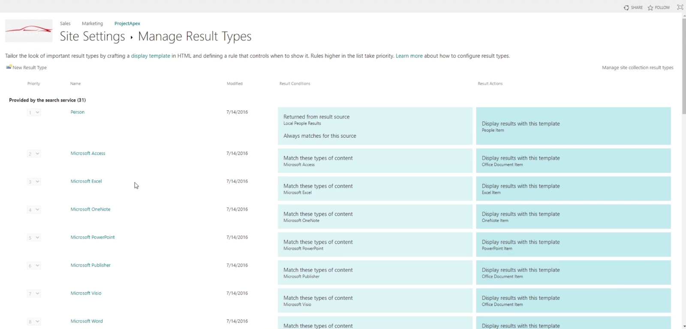The height and width of the screenshot is (329, 686).
Task: Click the New Result Type icon
Action: [9, 67]
